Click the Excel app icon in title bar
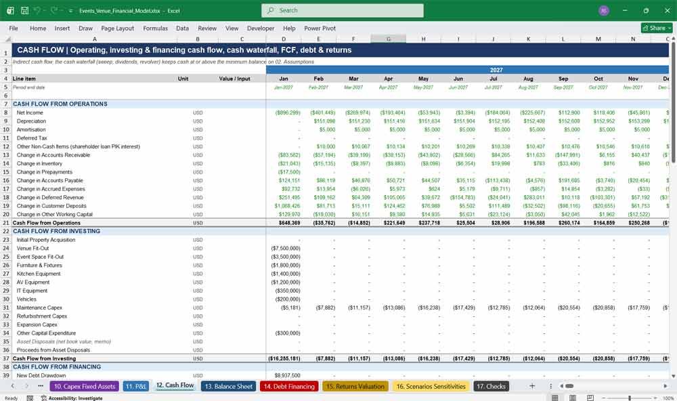This screenshot has height=401, width=677. pos(10,10)
